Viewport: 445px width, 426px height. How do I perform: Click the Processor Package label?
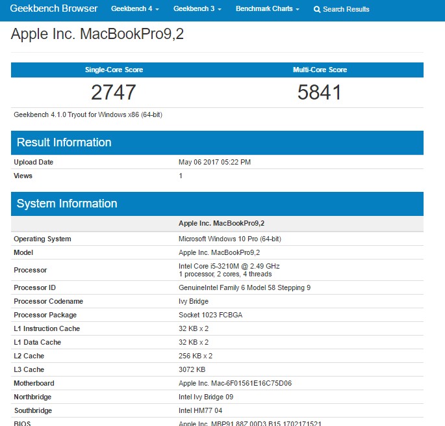coord(45,315)
